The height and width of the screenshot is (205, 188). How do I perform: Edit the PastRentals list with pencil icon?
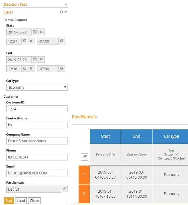[64, 189]
